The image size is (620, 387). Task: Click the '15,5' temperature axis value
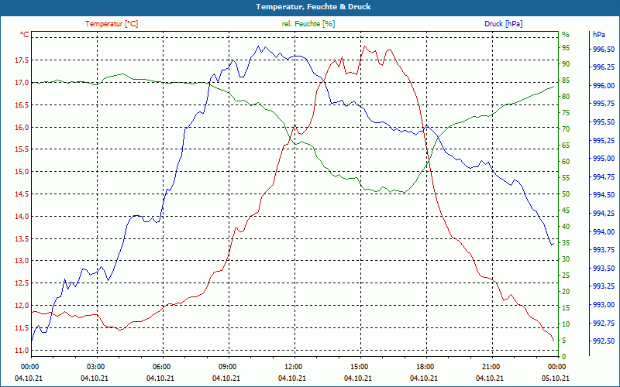22,149
